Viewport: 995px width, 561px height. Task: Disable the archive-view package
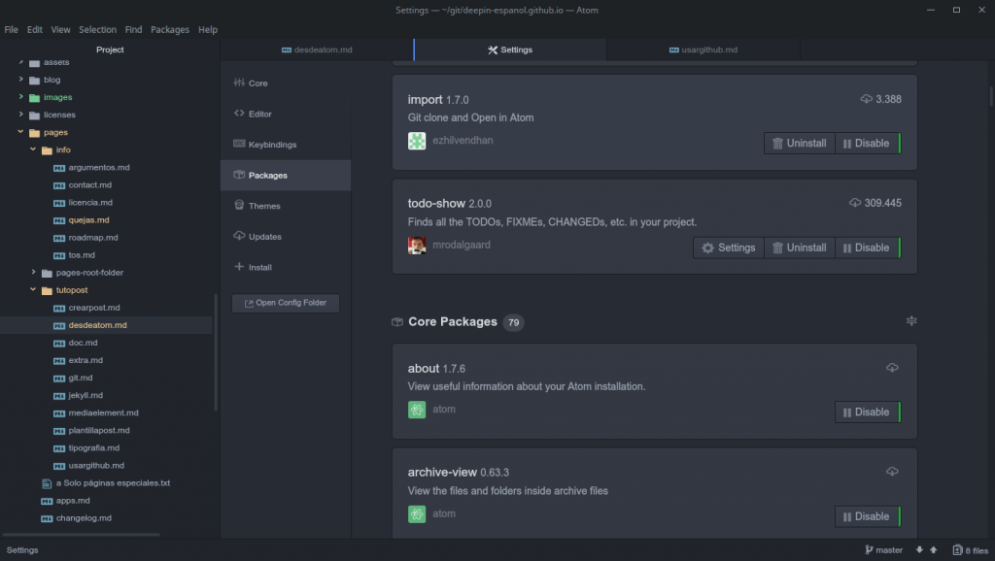(x=867, y=516)
